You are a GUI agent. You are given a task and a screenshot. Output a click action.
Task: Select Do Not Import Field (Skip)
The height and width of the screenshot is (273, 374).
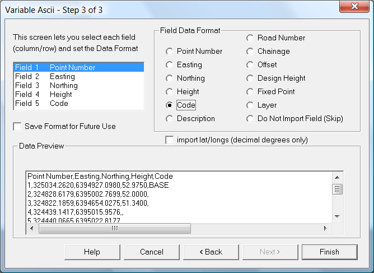250,119
